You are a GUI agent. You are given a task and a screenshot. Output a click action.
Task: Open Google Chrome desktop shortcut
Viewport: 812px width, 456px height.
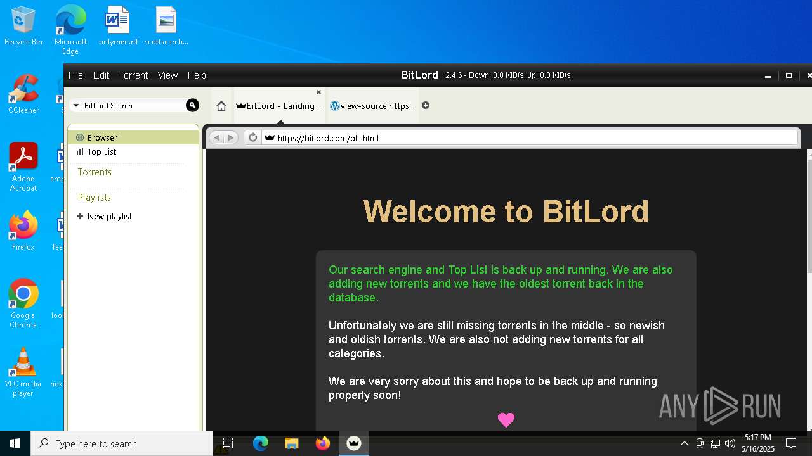[23, 304]
